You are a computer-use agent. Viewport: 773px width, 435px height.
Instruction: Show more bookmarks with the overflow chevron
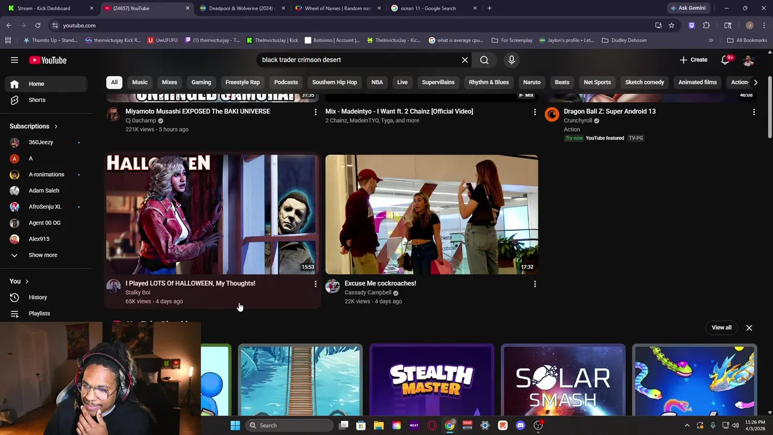point(711,40)
